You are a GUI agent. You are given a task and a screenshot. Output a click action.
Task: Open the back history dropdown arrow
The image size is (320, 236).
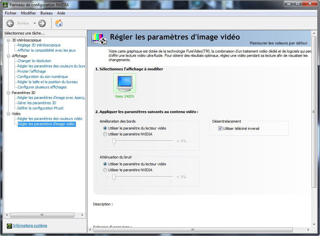[34, 23]
